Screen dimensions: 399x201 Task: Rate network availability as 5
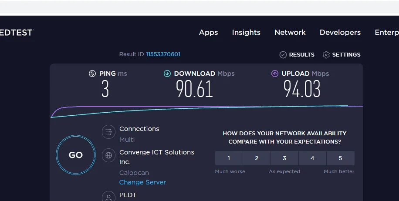pos(341,158)
